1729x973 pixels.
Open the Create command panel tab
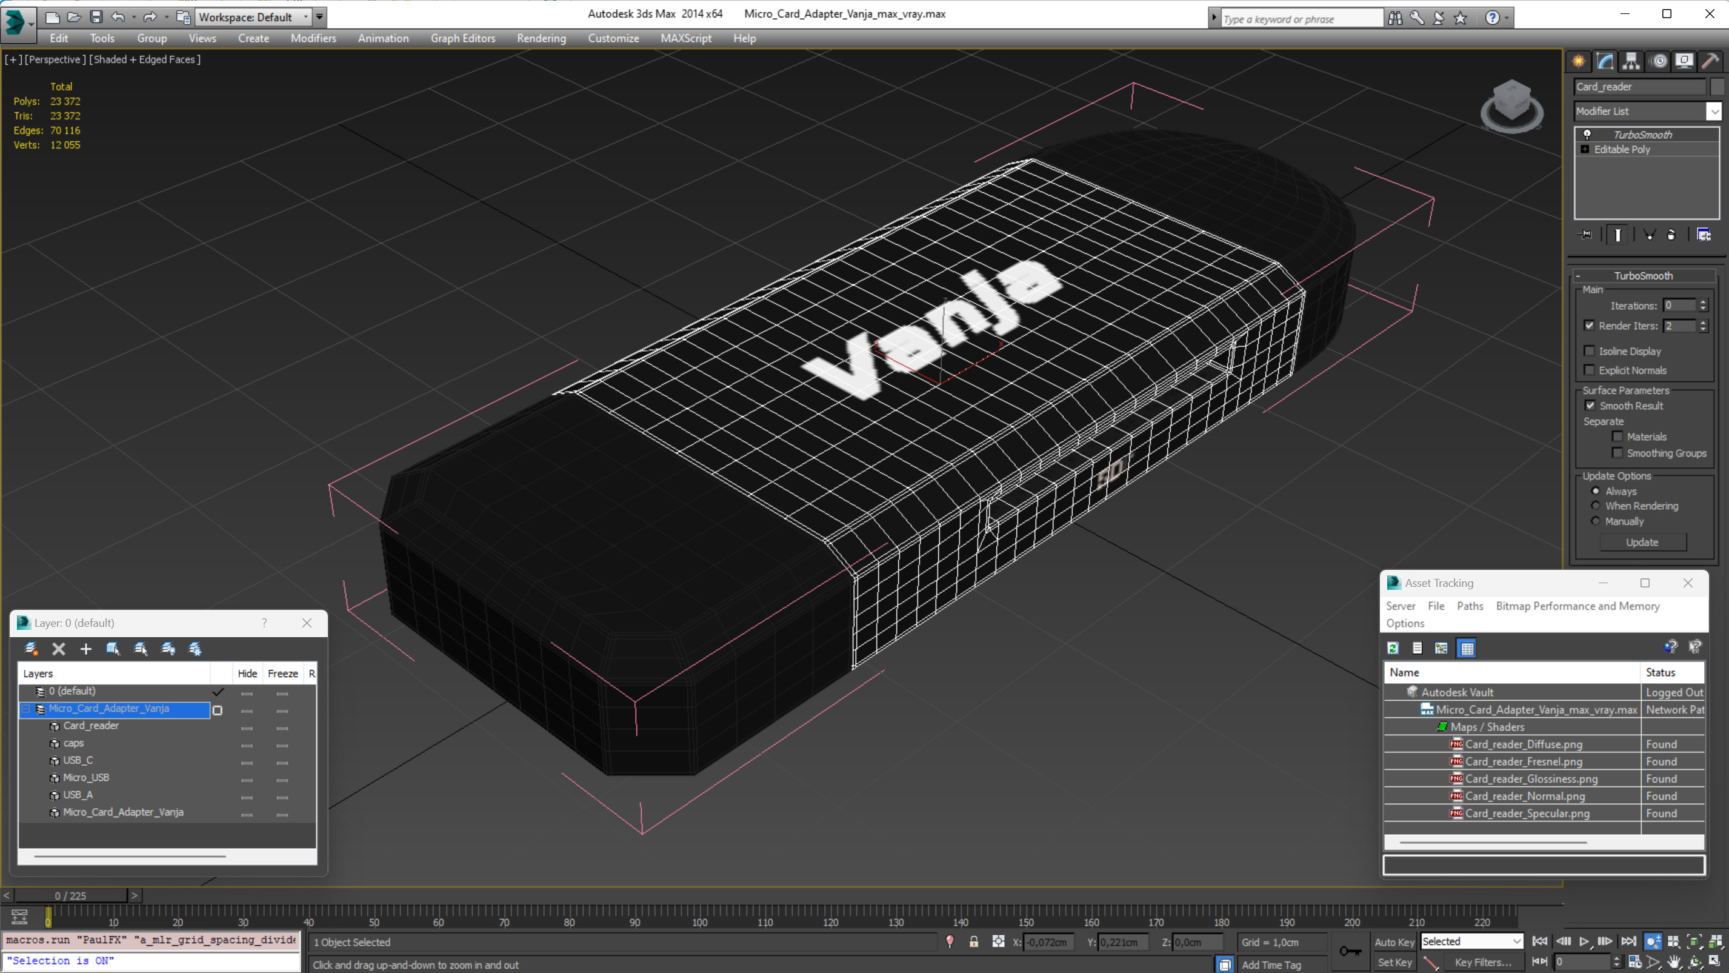1578,62
